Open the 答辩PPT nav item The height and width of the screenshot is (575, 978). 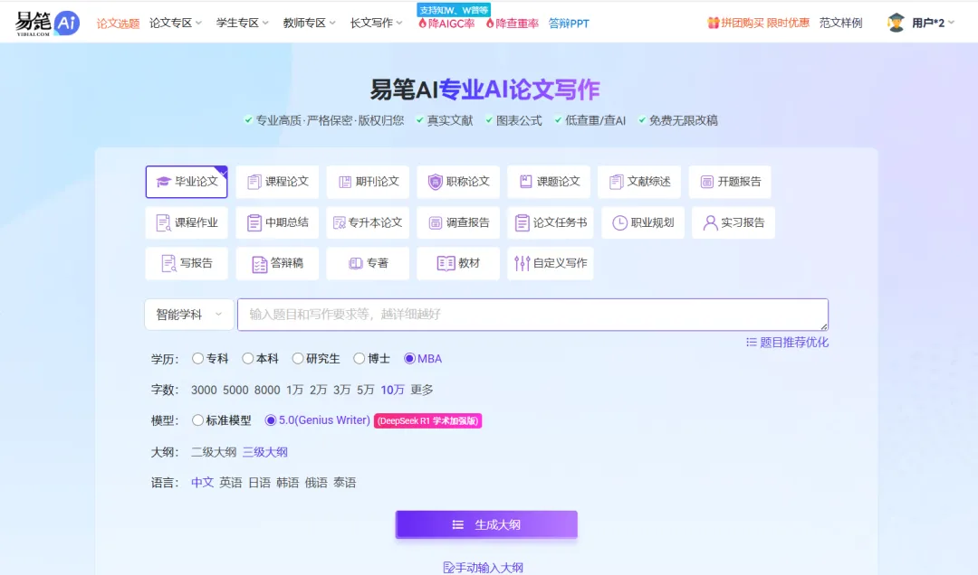(x=568, y=24)
